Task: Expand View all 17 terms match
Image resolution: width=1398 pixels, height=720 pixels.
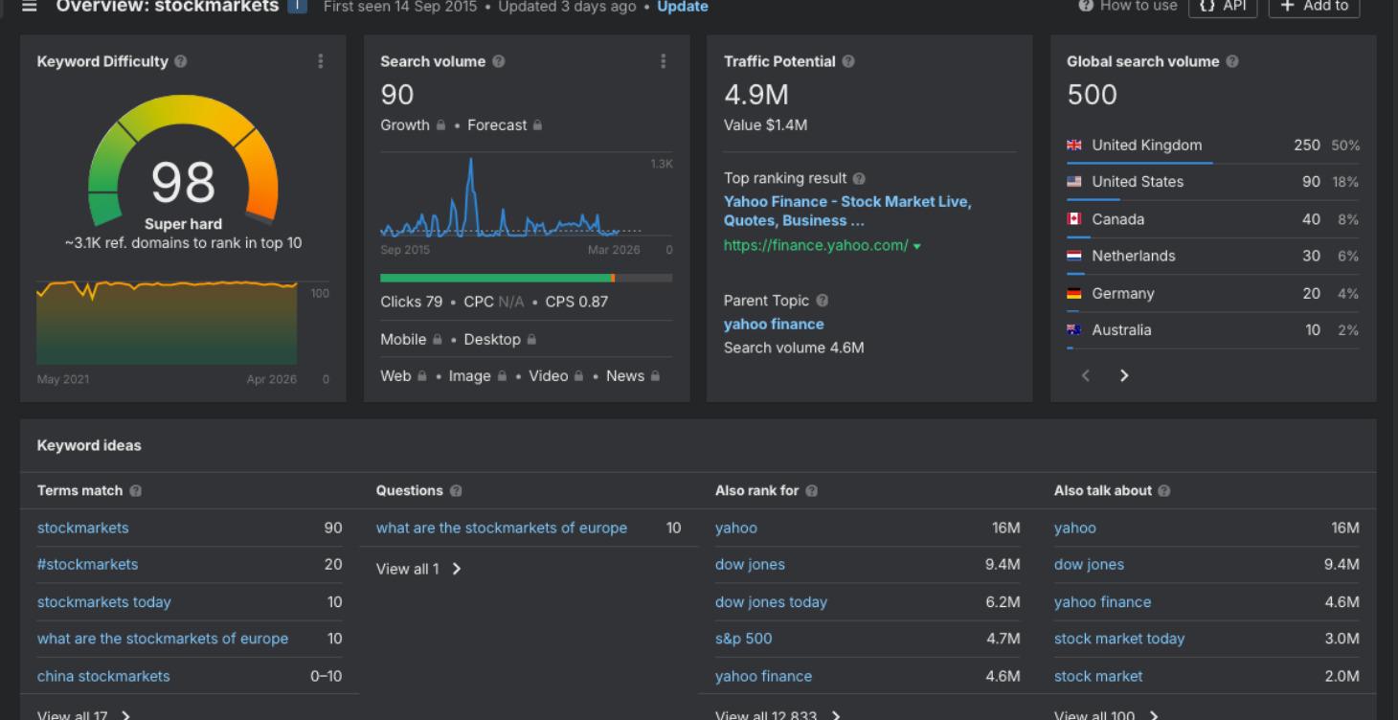Action: pyautogui.click(x=84, y=715)
